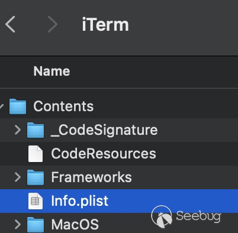Collapse the Contents folder
The image size is (238, 233).
2,106
